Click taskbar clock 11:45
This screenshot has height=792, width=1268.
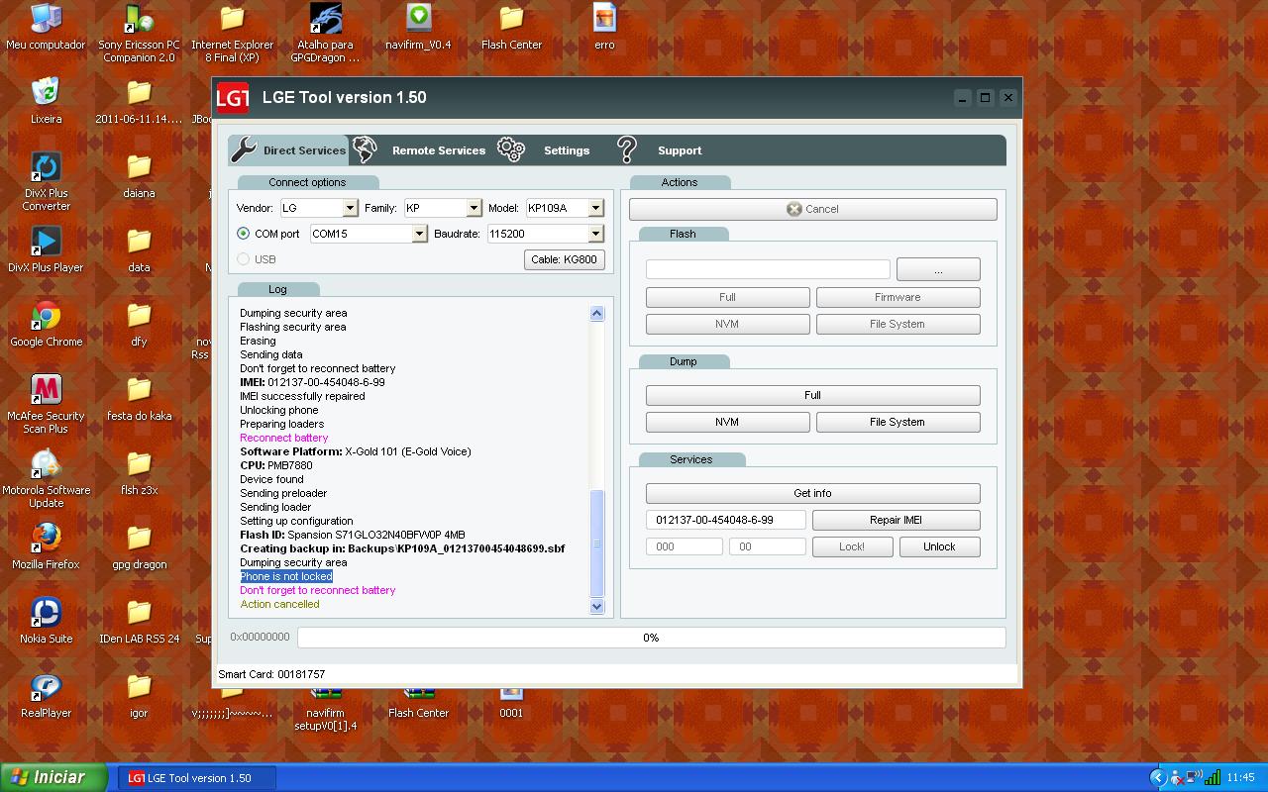pyautogui.click(x=1240, y=778)
